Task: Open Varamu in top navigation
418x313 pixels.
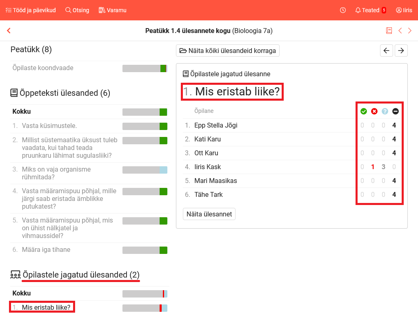Action: tap(113, 10)
